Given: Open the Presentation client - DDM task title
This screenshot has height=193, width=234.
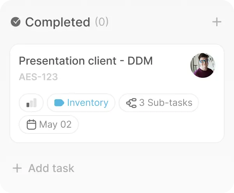Looking at the screenshot, I should coord(86,61).
